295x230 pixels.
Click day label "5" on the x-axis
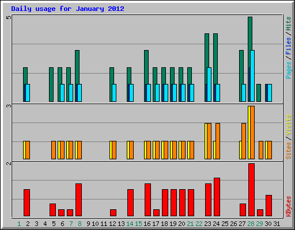tap(54, 224)
